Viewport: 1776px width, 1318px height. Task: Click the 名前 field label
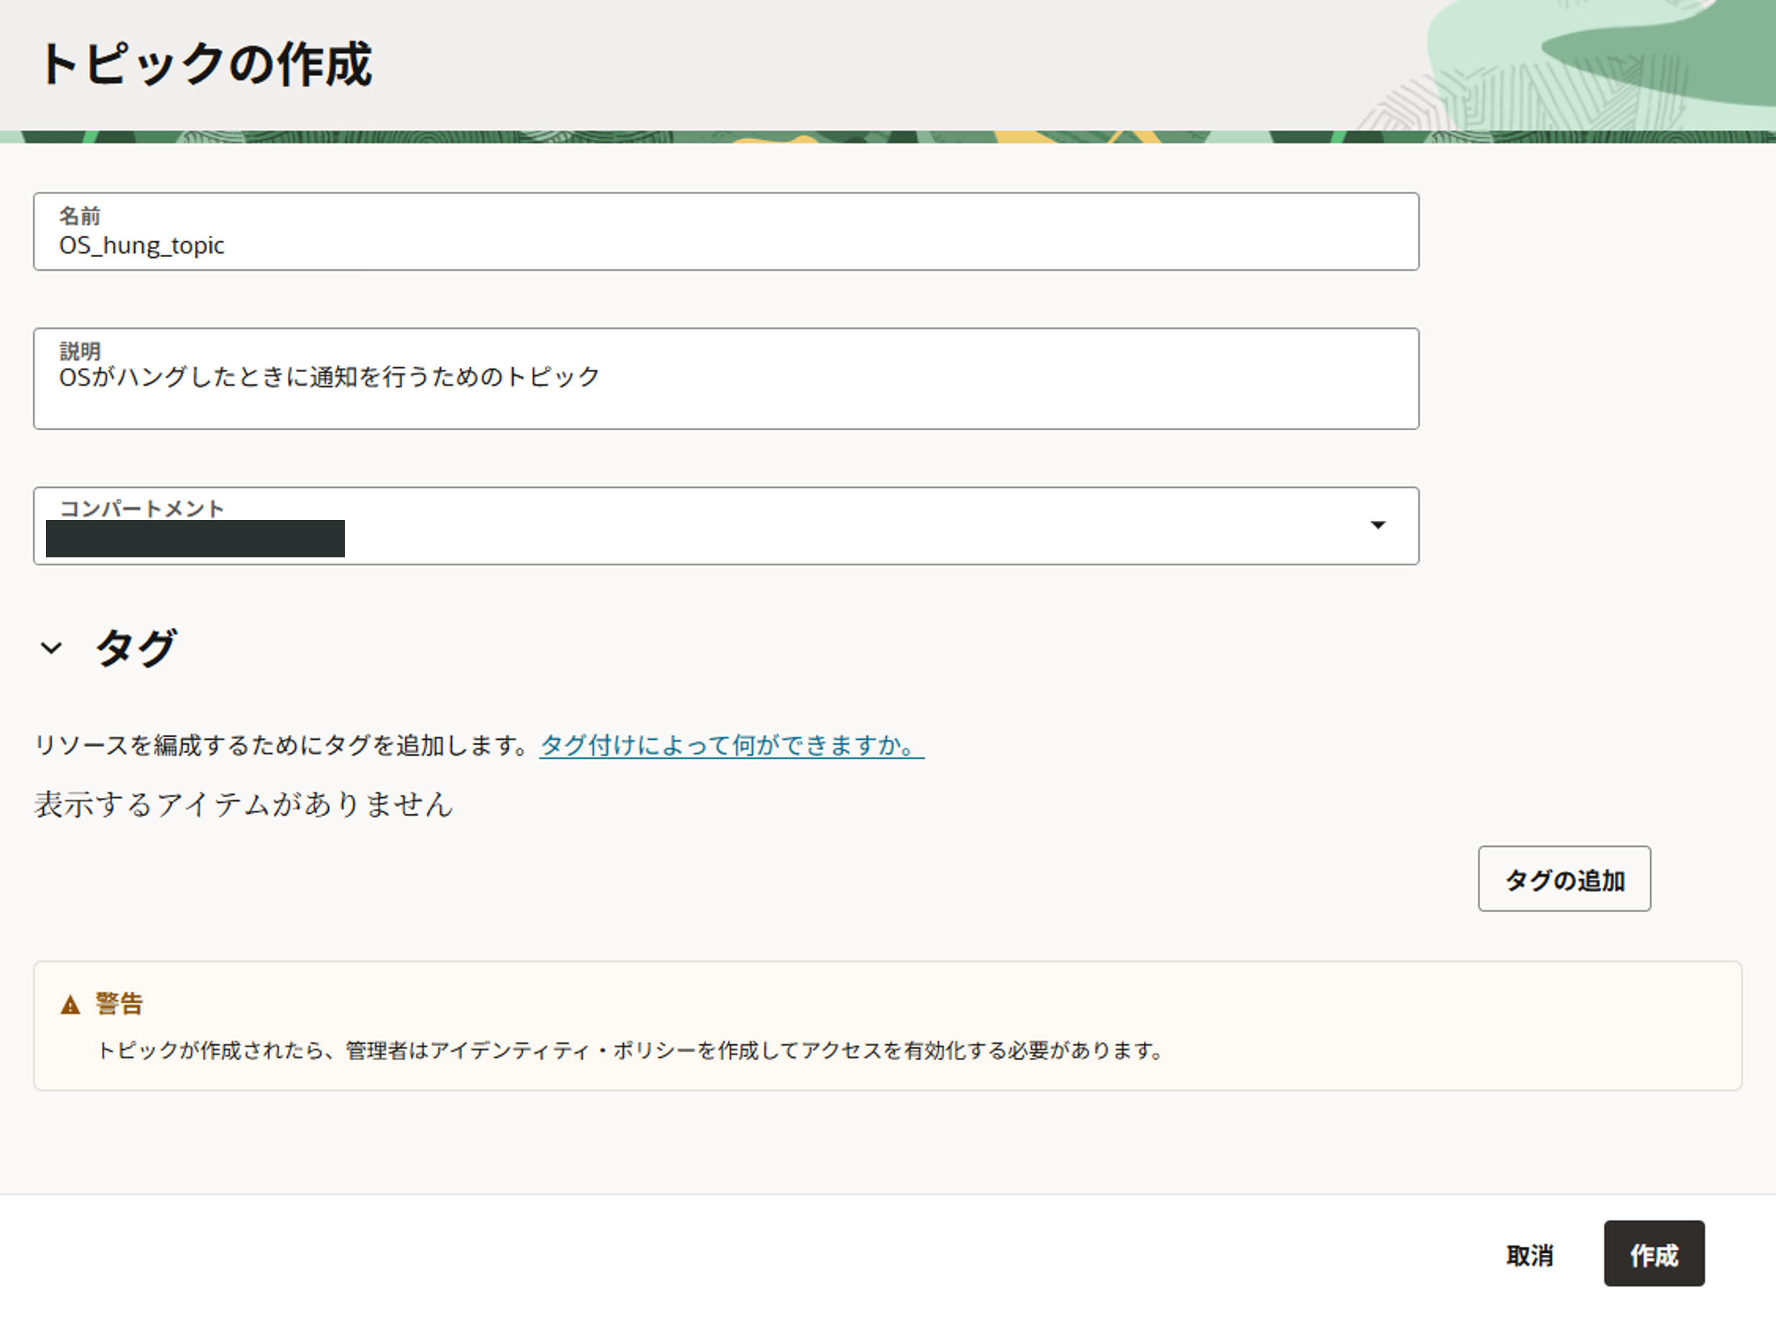[x=80, y=215]
